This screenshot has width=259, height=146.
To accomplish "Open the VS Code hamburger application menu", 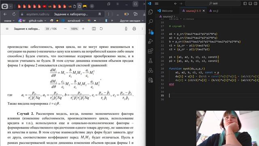I will coord(157,4).
